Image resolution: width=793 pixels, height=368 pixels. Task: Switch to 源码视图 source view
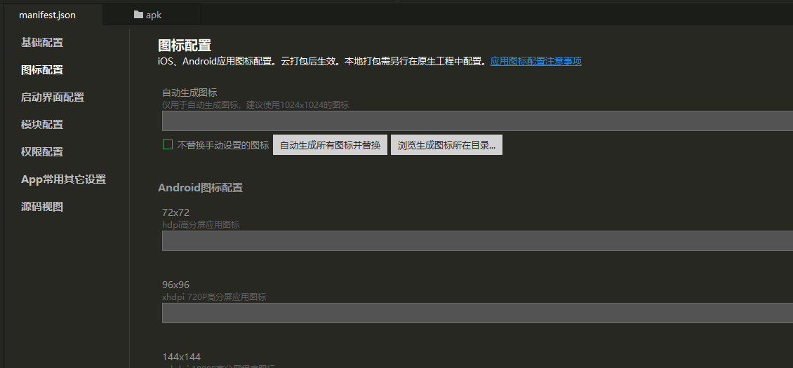pyautogui.click(x=42, y=206)
